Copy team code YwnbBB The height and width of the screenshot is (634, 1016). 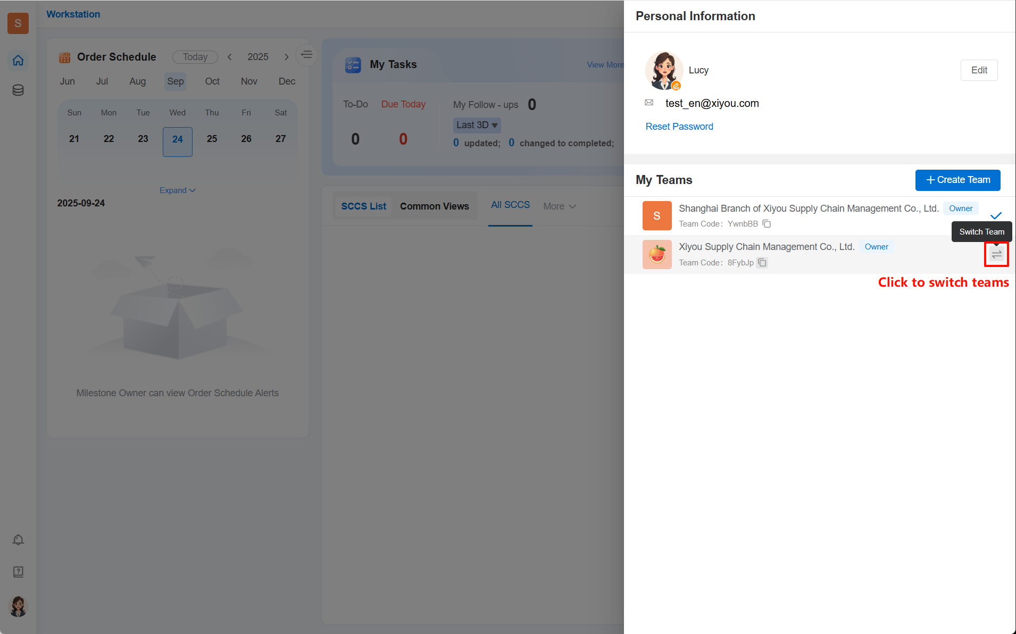pyautogui.click(x=767, y=224)
